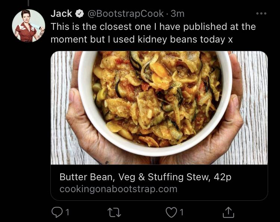Share tweet via upload arrow icon
This screenshot has height=222, width=280.
click(228, 212)
